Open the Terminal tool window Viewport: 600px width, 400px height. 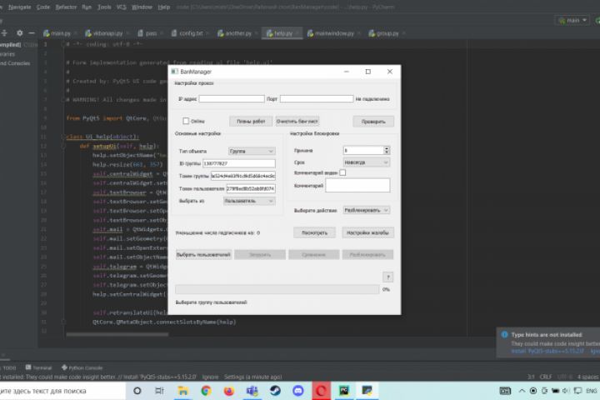(x=38, y=367)
